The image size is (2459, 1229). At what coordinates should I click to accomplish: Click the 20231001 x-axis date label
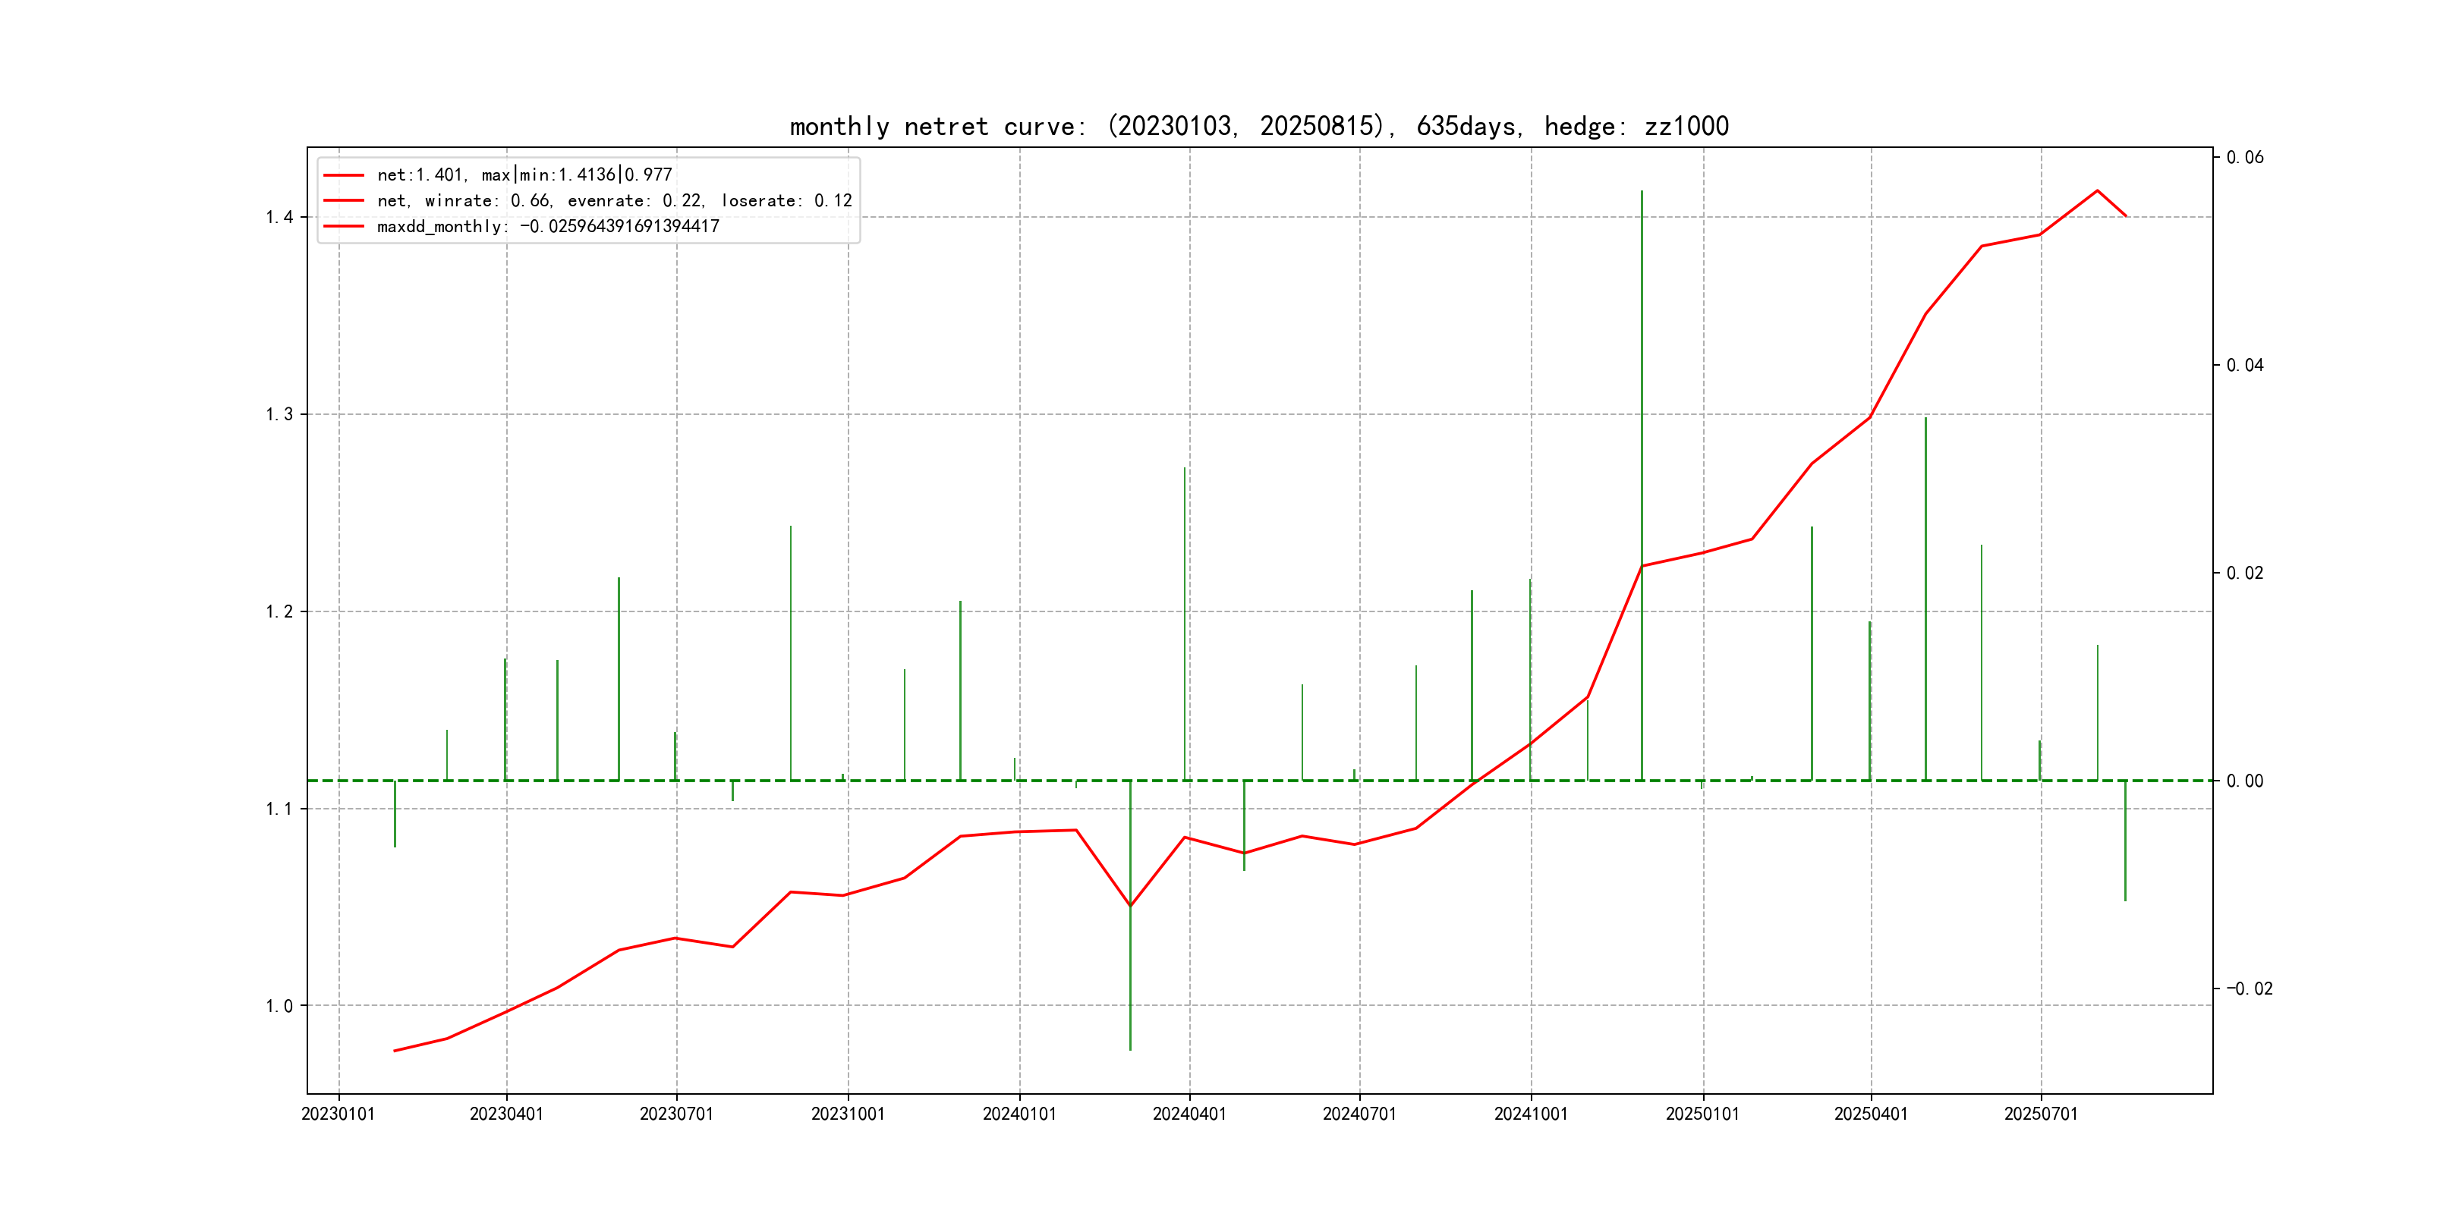point(848,1114)
